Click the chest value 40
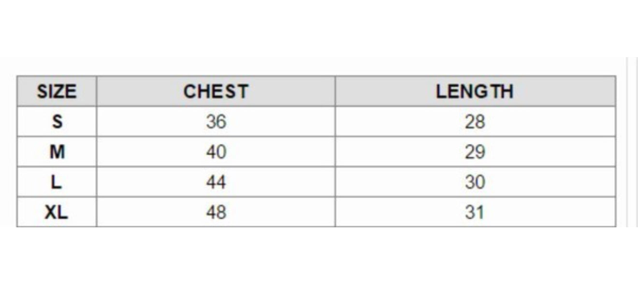Screen dimensions: 638x296 (x=216, y=152)
